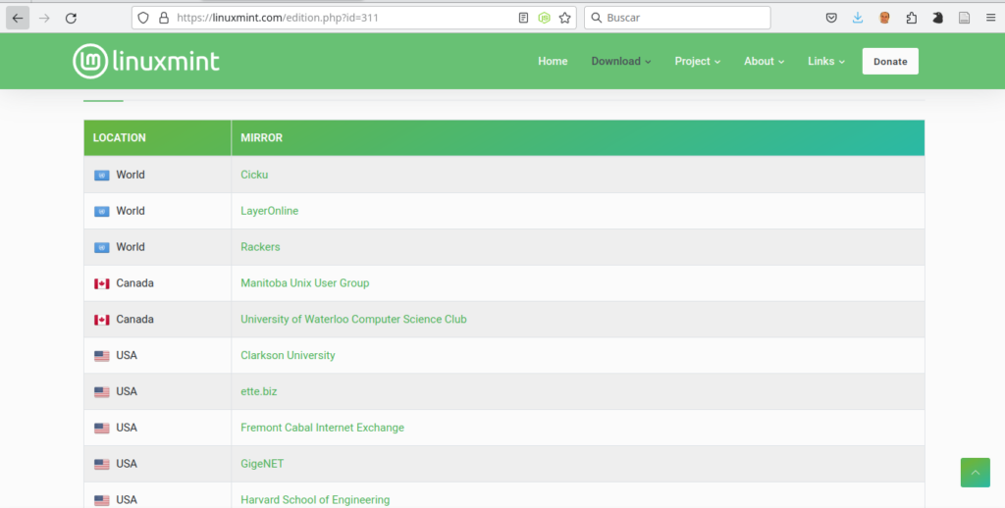This screenshot has width=1005, height=508.
Task: Bookmark this page with the star icon
Action: (564, 18)
